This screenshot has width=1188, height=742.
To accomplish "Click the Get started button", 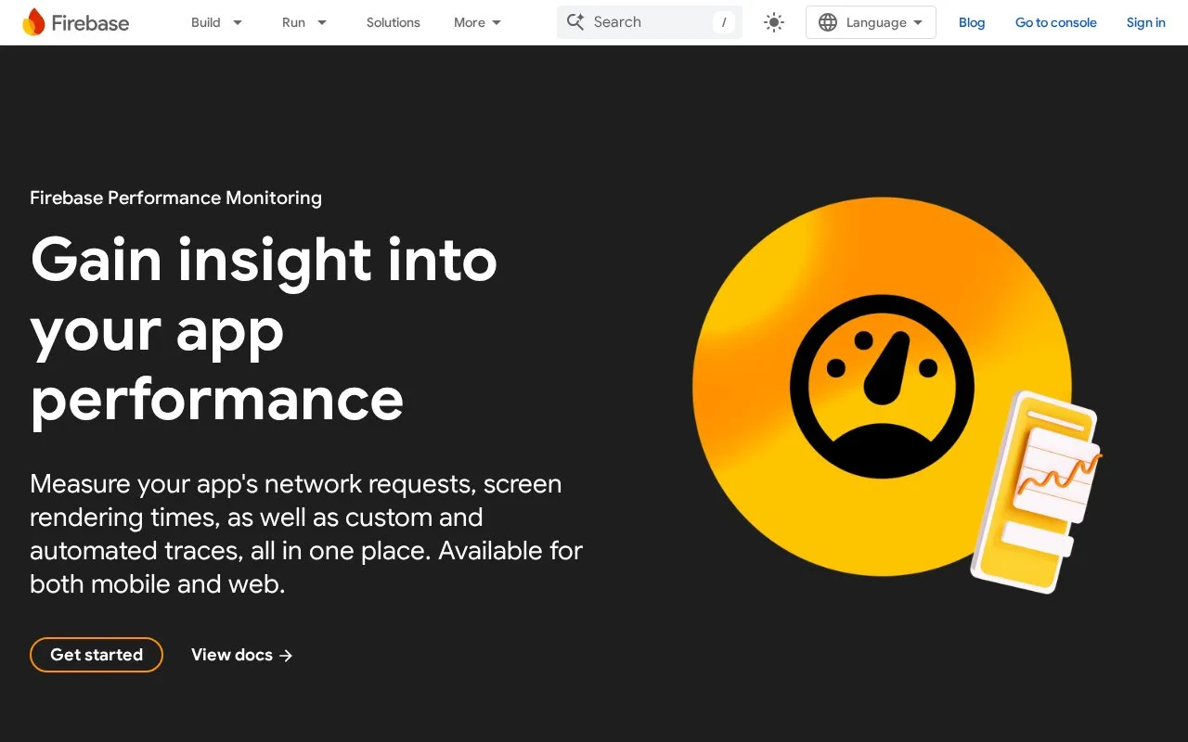I will point(97,655).
